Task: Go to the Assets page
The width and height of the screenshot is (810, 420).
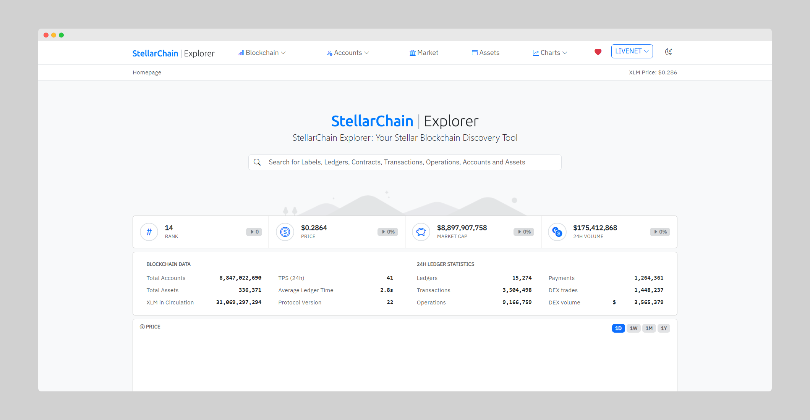Action: pyautogui.click(x=486, y=53)
